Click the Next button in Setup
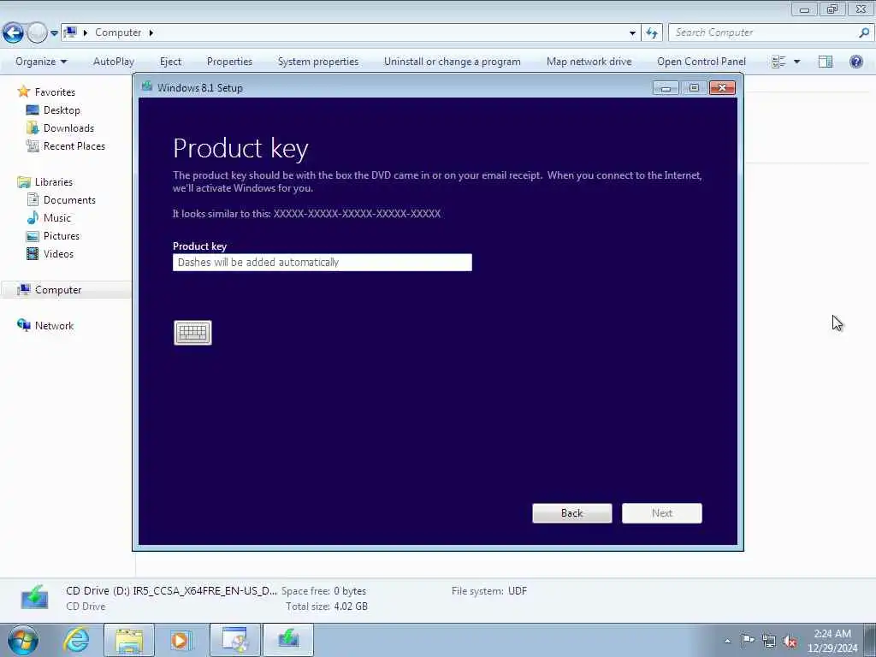Viewport: 876px width, 657px height. coord(662,513)
